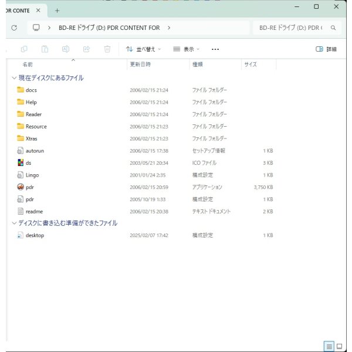352x352 pixels.
Task: Switch to details list view icon
Action: coord(329,346)
